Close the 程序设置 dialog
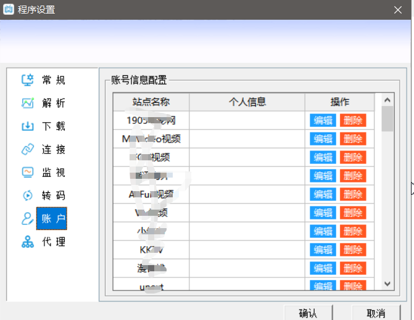Viewport: 414px width, 320px height. [x=397, y=10]
